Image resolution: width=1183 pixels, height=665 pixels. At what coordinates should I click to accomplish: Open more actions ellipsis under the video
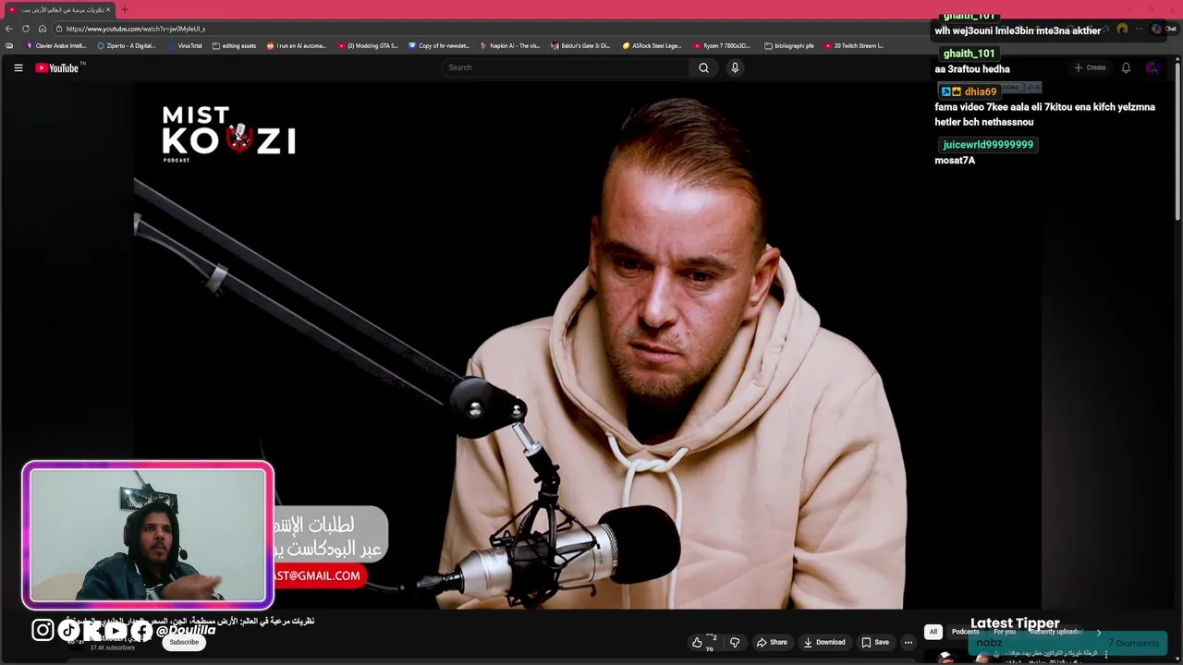(908, 642)
